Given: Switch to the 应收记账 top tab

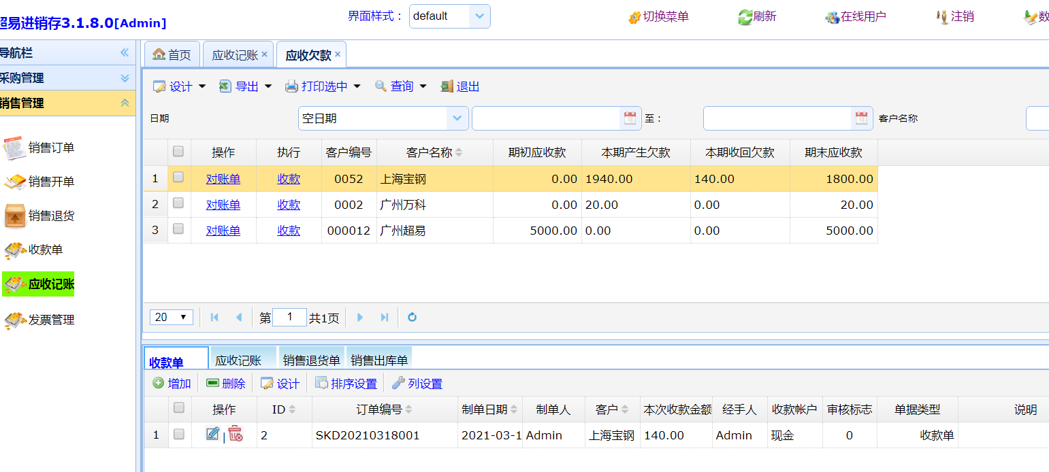Looking at the screenshot, I should point(234,55).
